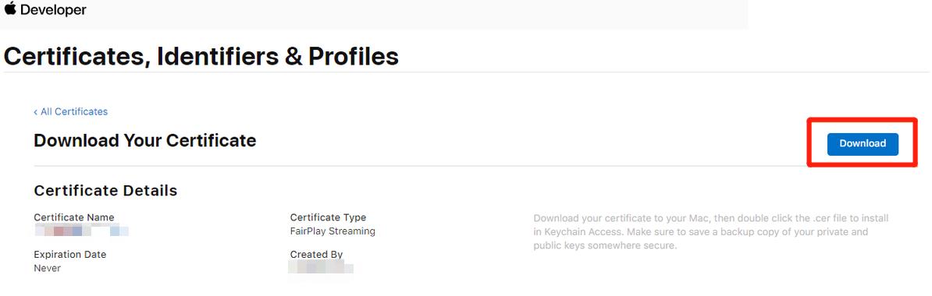Click the Expiration Date label
Screen dimensions: 932x296
tap(70, 255)
